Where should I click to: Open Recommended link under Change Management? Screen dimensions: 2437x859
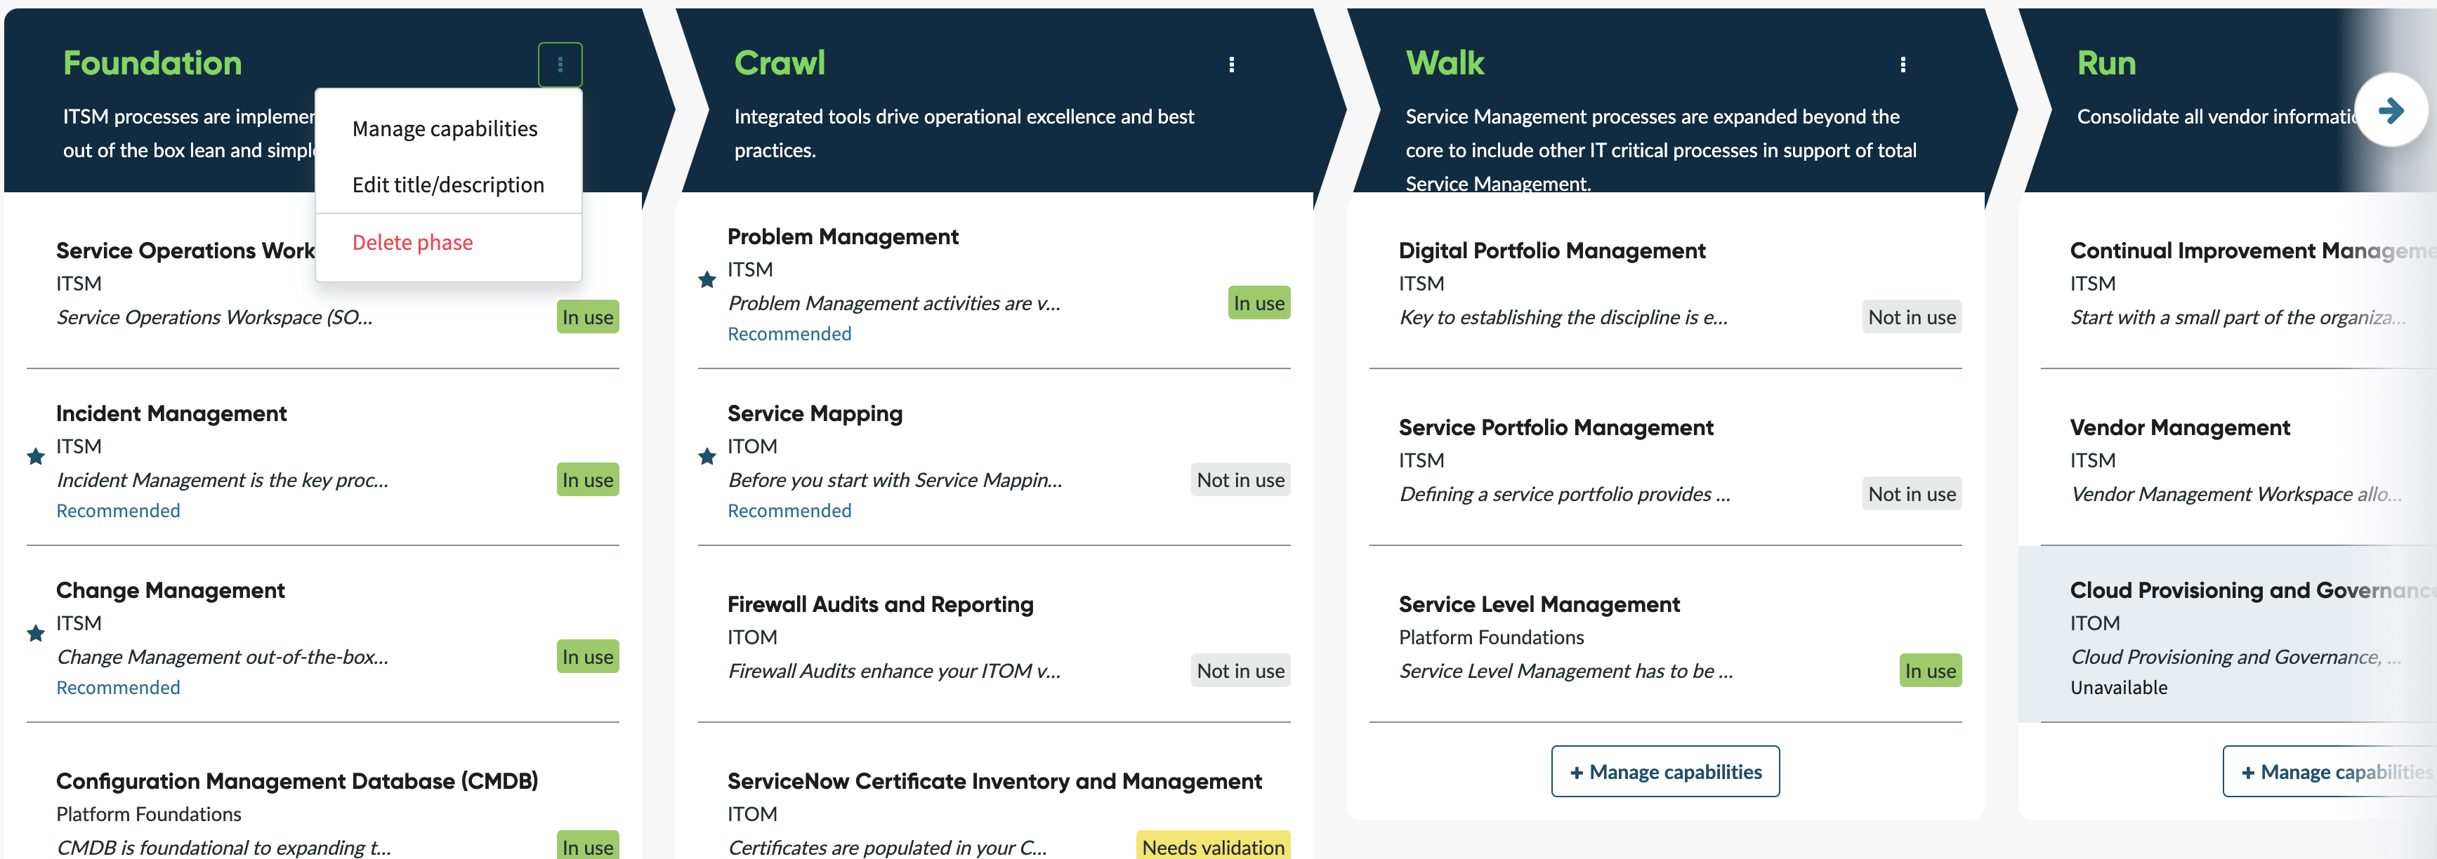coord(118,688)
